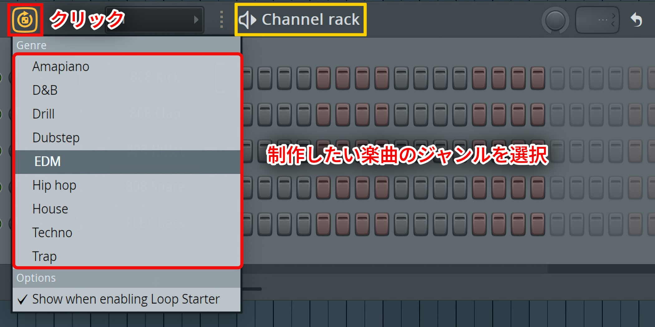The width and height of the screenshot is (655, 327).
Task: Toggle last red step in 808 Clap row
Action: click(538, 114)
